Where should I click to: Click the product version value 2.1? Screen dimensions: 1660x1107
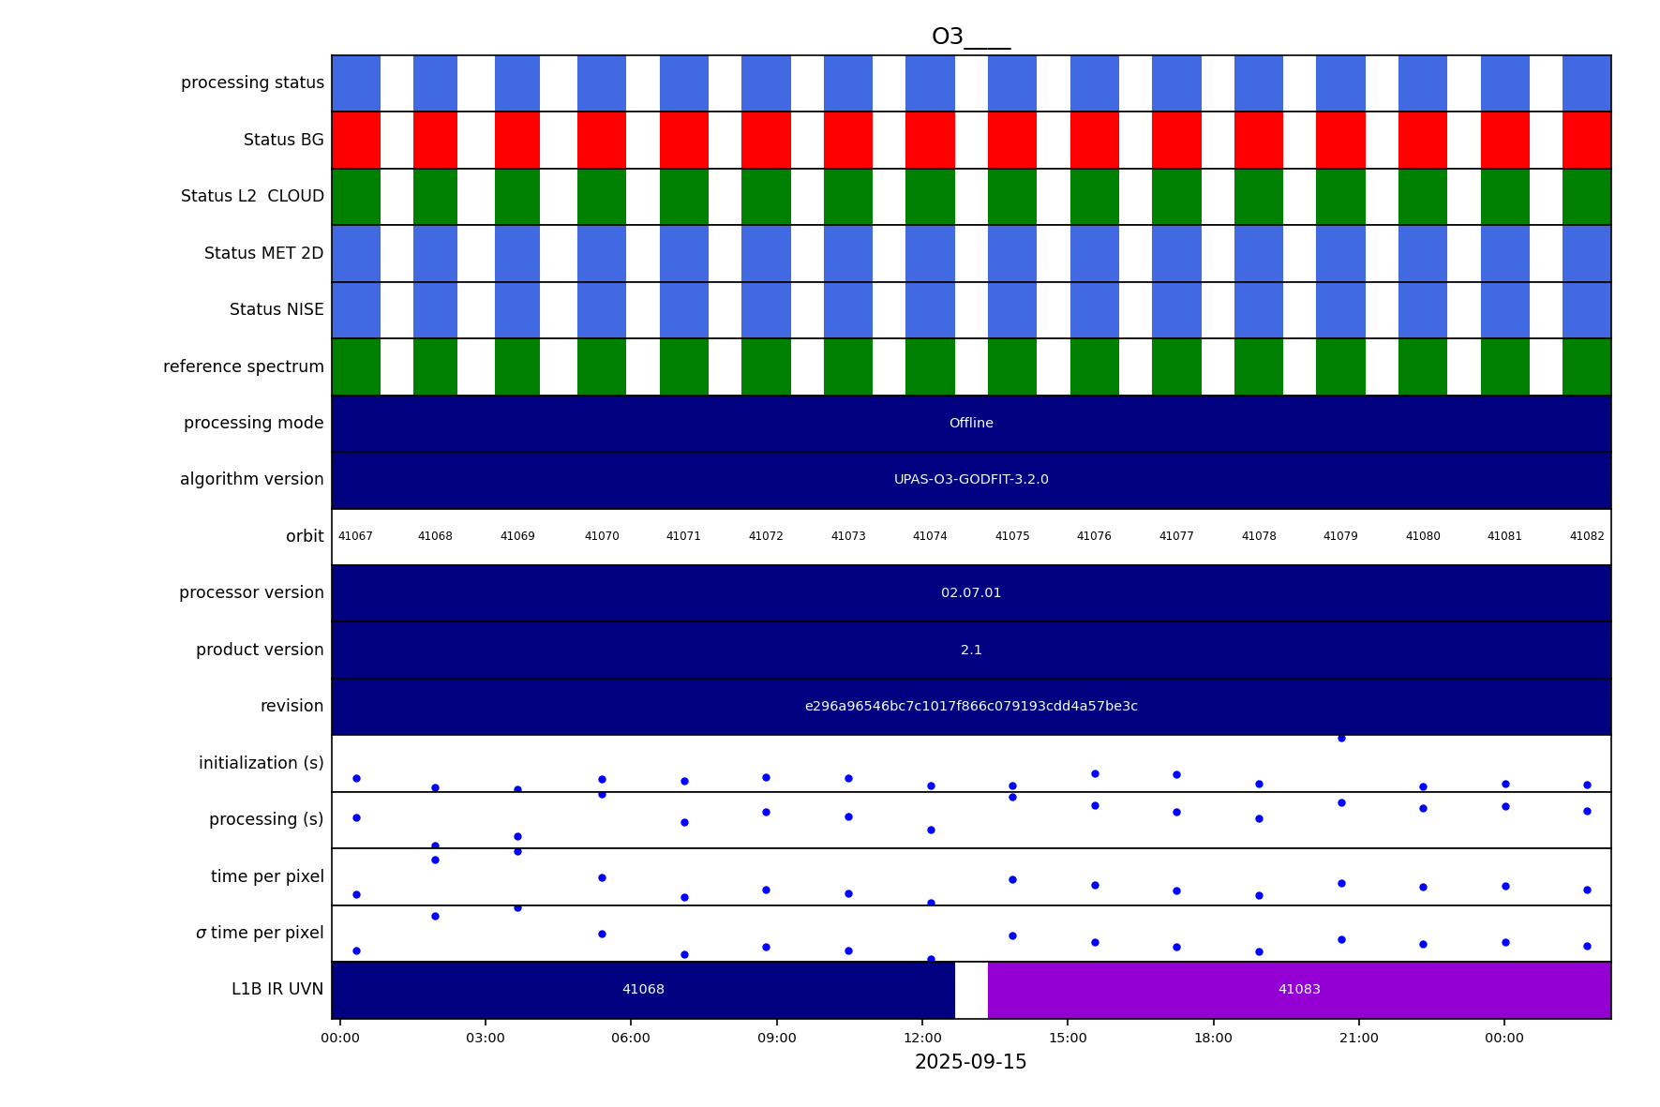(x=970, y=651)
